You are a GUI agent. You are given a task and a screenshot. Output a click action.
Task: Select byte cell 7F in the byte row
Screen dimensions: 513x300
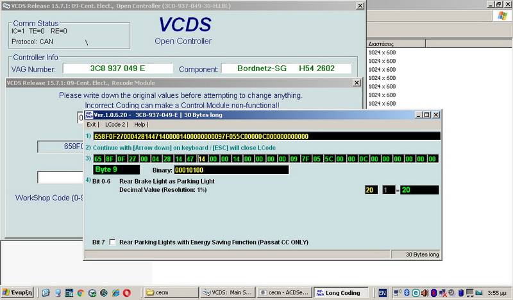click(x=306, y=159)
